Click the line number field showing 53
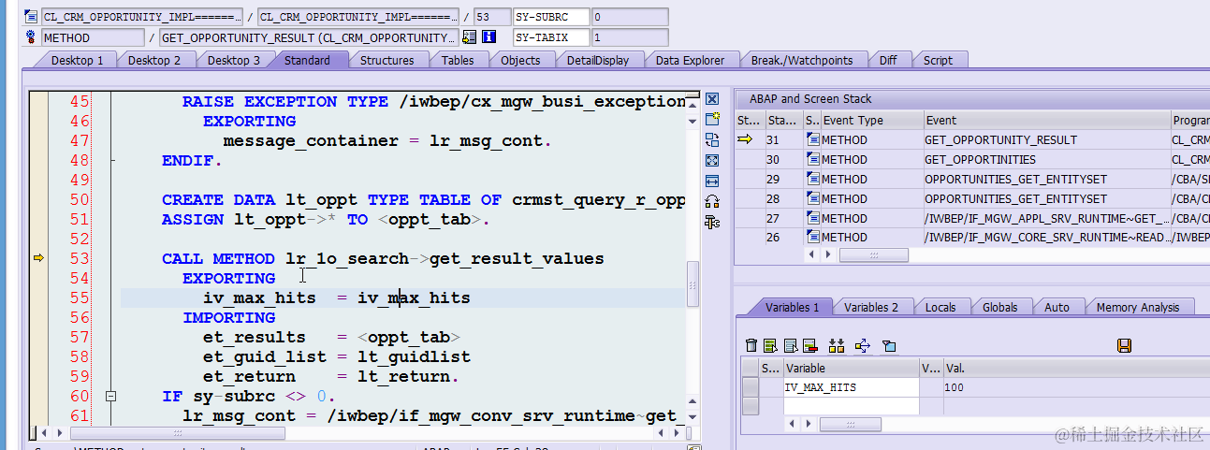 492,17
